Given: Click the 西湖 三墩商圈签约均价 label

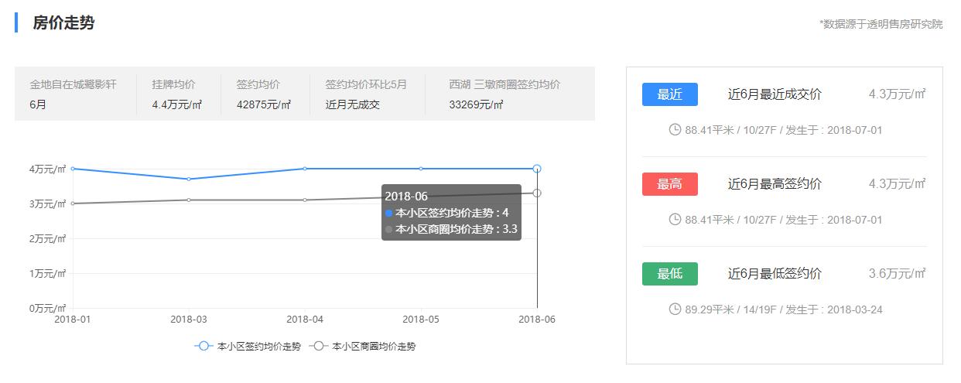Looking at the screenshot, I should (504, 84).
